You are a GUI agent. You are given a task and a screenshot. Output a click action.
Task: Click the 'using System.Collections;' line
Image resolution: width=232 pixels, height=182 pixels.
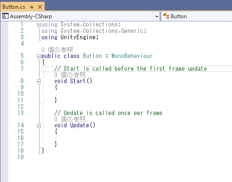(81, 25)
